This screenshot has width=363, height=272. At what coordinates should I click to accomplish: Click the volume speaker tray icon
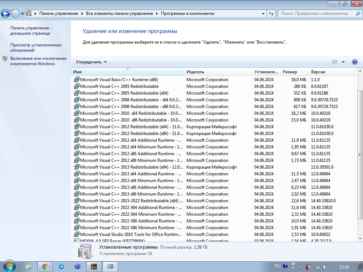(x=325, y=267)
